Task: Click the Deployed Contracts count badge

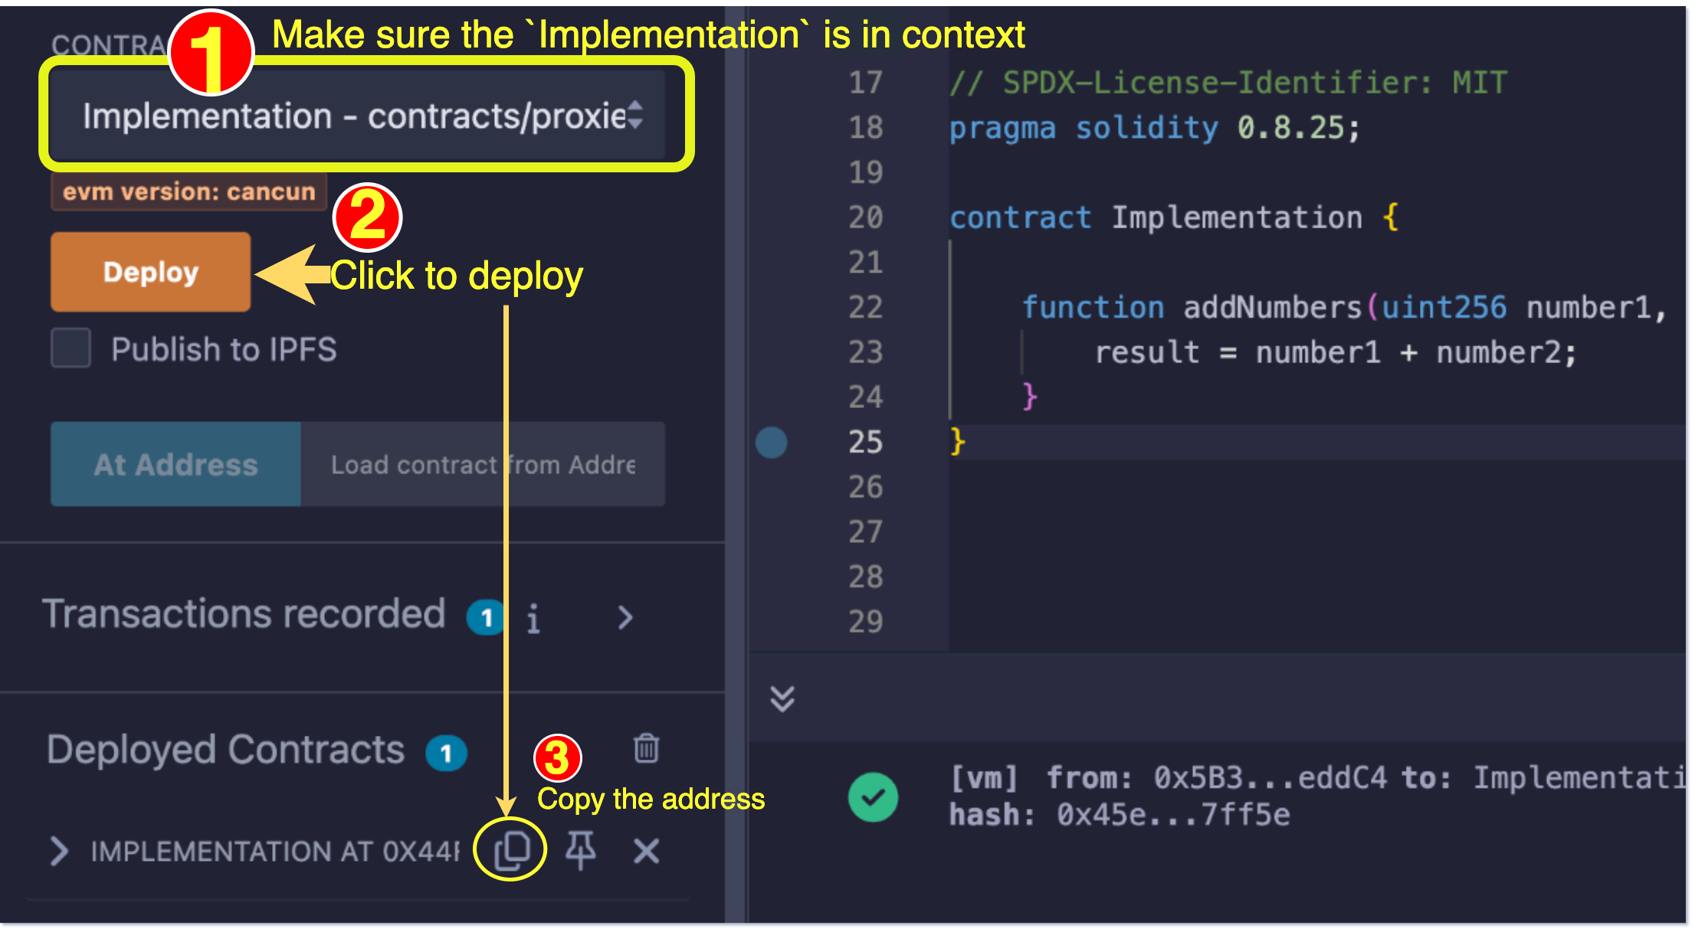Action: [x=447, y=753]
